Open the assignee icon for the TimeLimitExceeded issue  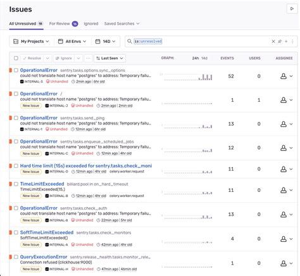(284, 190)
